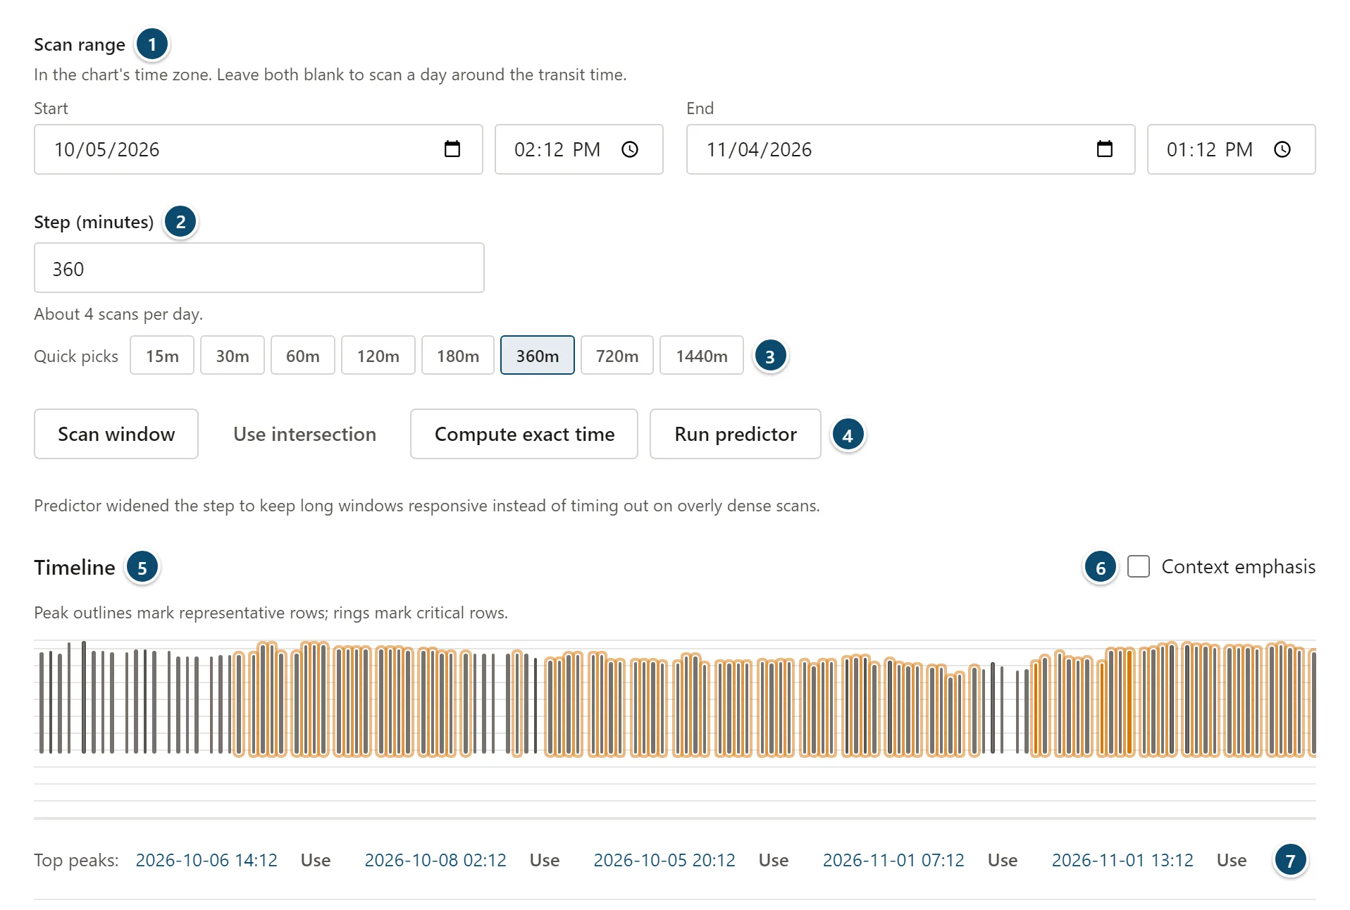Open top peak 2026-11-01 07:12 link

[893, 860]
